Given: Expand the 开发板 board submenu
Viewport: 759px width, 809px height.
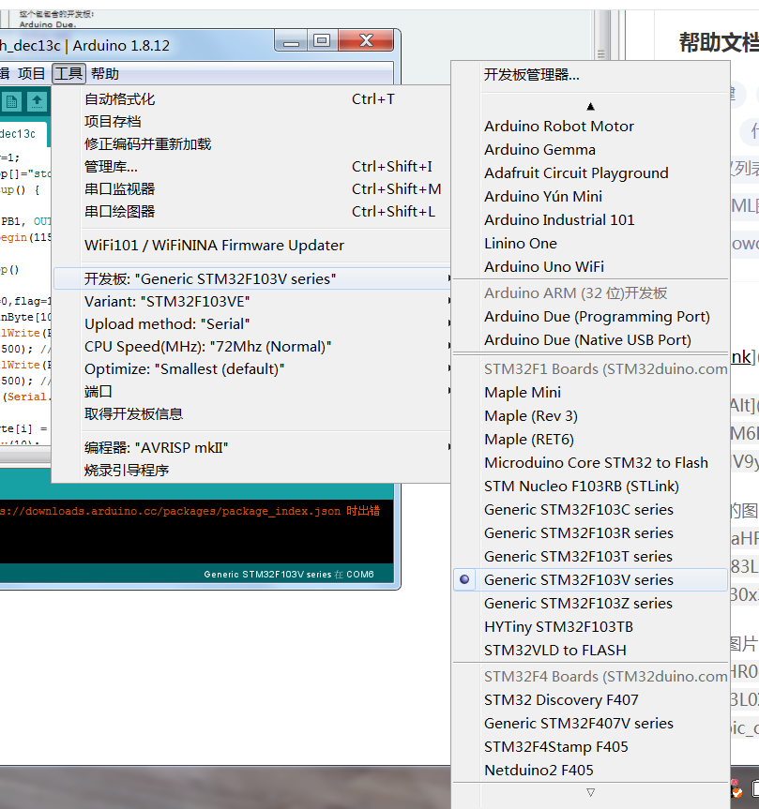Looking at the screenshot, I should click(x=251, y=278).
